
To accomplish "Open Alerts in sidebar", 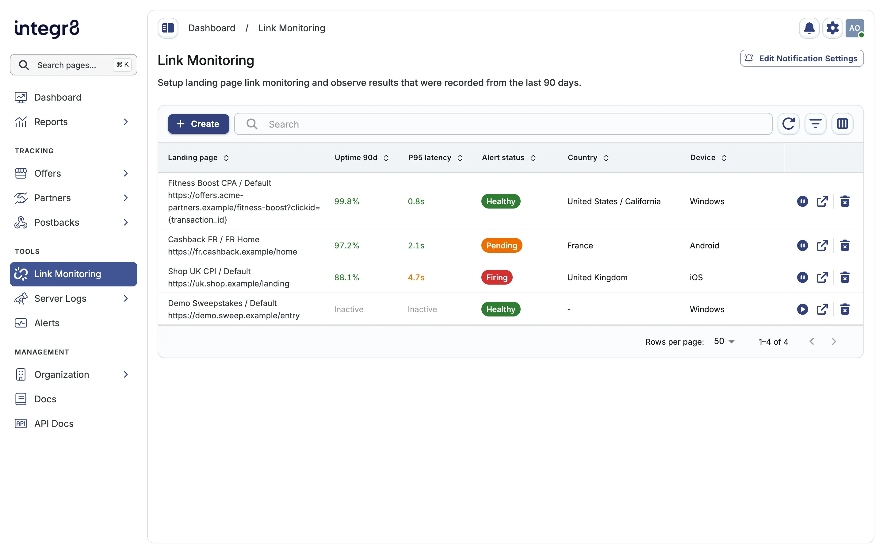I will click(73, 323).
